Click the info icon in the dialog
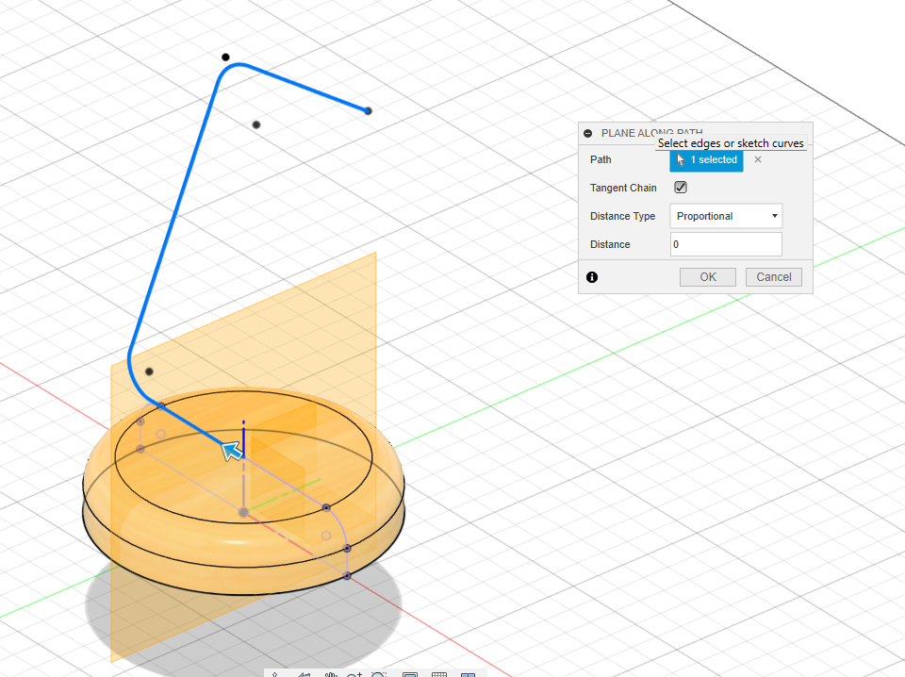The width and height of the screenshot is (905, 677). (x=592, y=277)
